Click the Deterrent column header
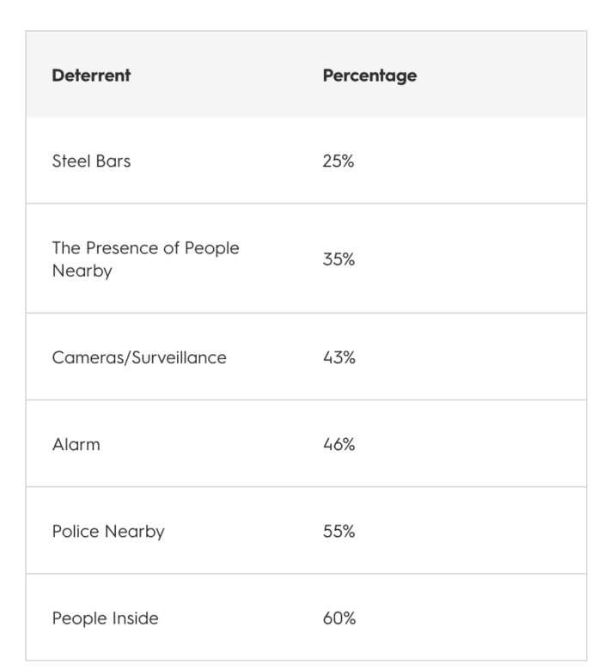610x670 pixels. pyautogui.click(x=91, y=75)
